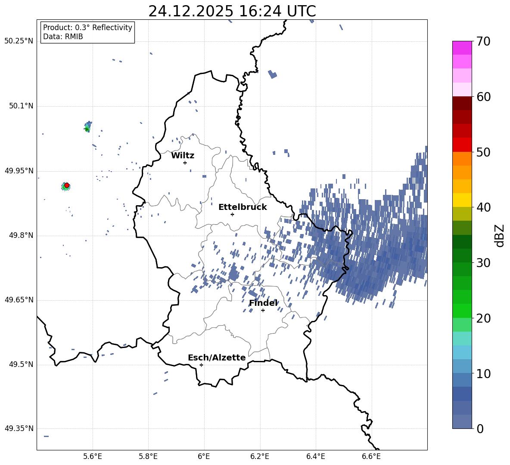Click the 49.35°N latitude label
510x465 pixels.
pyautogui.click(x=19, y=428)
